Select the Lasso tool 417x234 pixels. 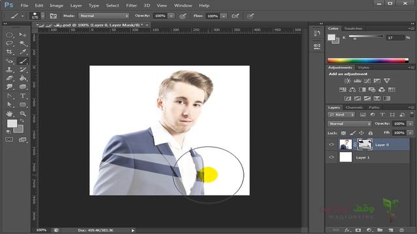click(9, 44)
